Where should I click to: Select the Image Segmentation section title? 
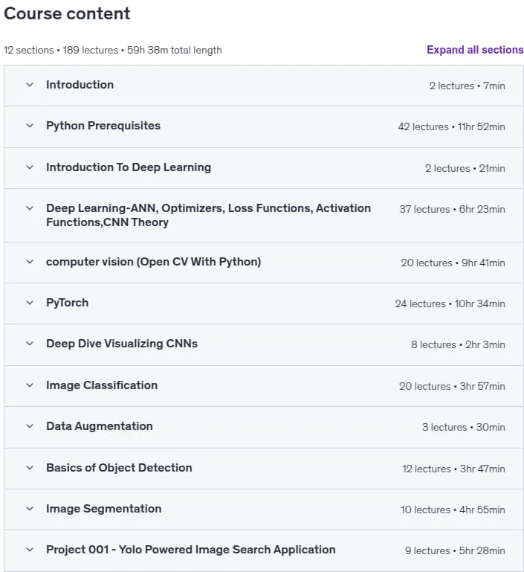(103, 509)
